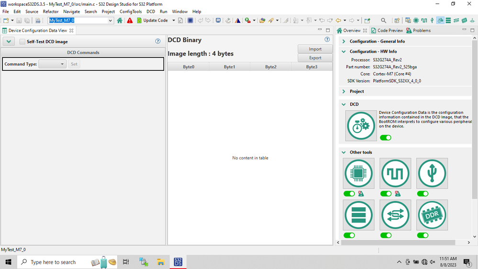Click the open folder with globe toolbar icon

coord(262,21)
